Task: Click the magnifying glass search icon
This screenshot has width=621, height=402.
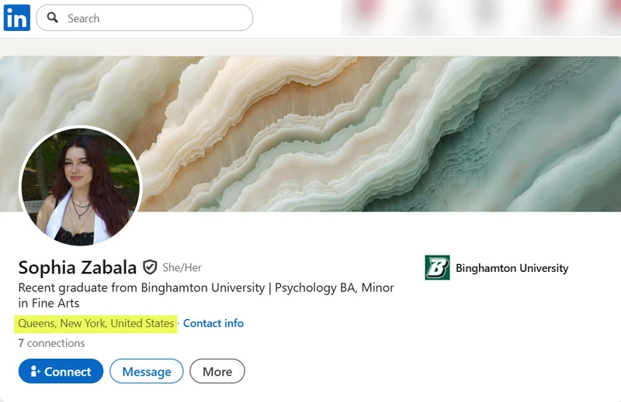Action: click(52, 17)
